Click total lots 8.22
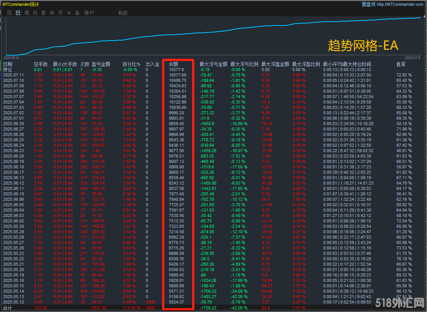Viewport: 427px width, 312px height. pyautogui.click(x=38, y=291)
